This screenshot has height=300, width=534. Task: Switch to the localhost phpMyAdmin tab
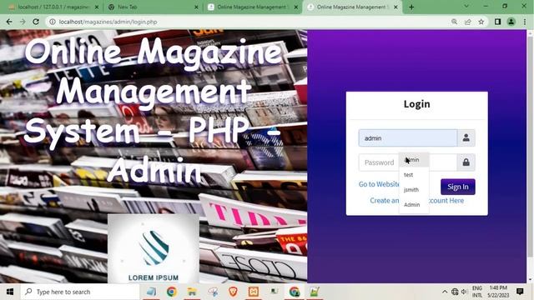click(53, 7)
